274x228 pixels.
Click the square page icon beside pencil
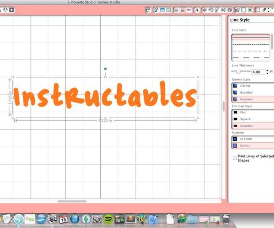258,10
